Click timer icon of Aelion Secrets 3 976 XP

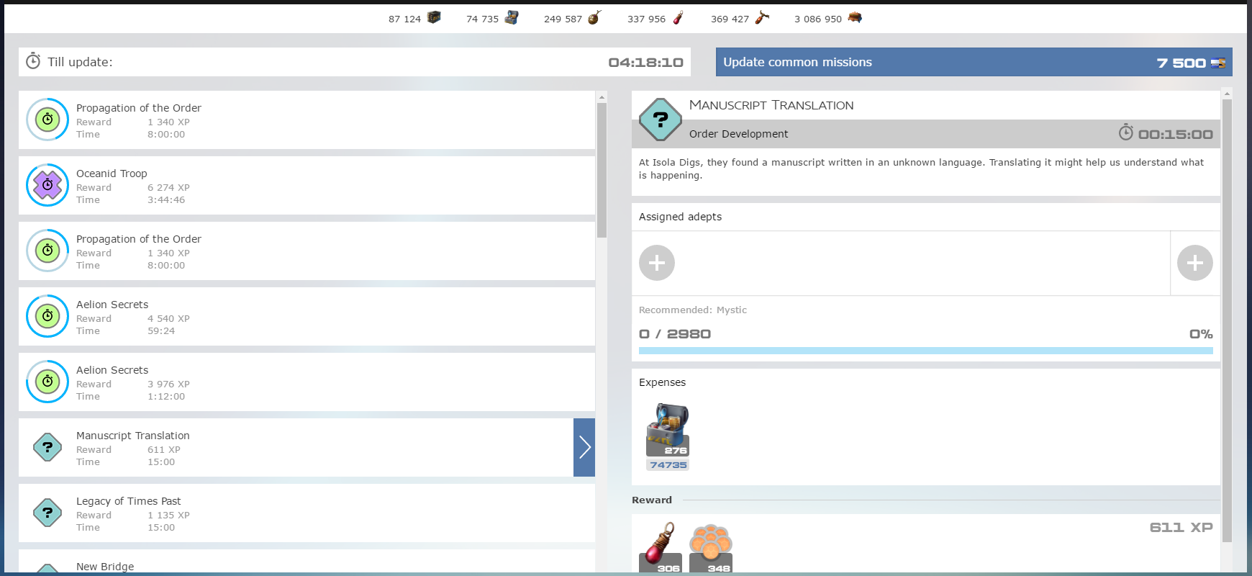click(x=47, y=382)
